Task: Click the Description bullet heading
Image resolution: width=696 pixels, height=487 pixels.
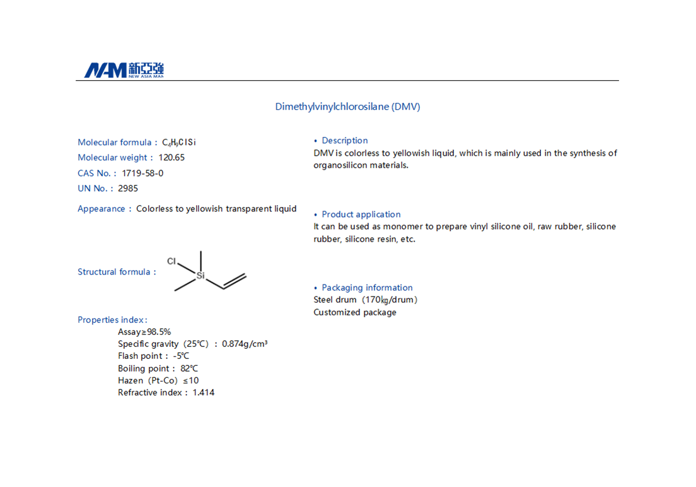Action: point(344,141)
